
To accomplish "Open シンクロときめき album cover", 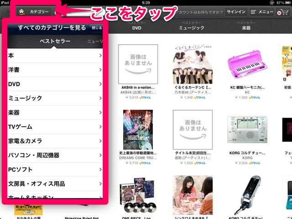I will 193,195.
